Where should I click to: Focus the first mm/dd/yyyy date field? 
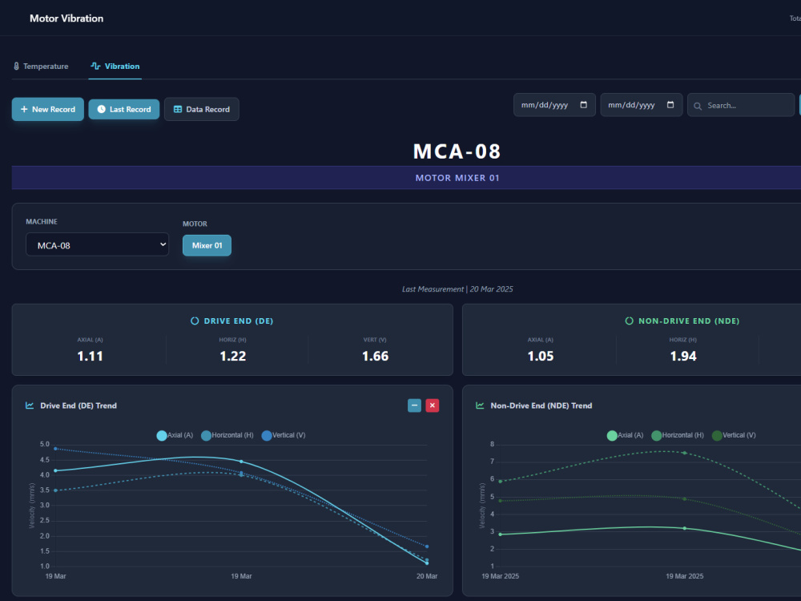[x=554, y=105]
